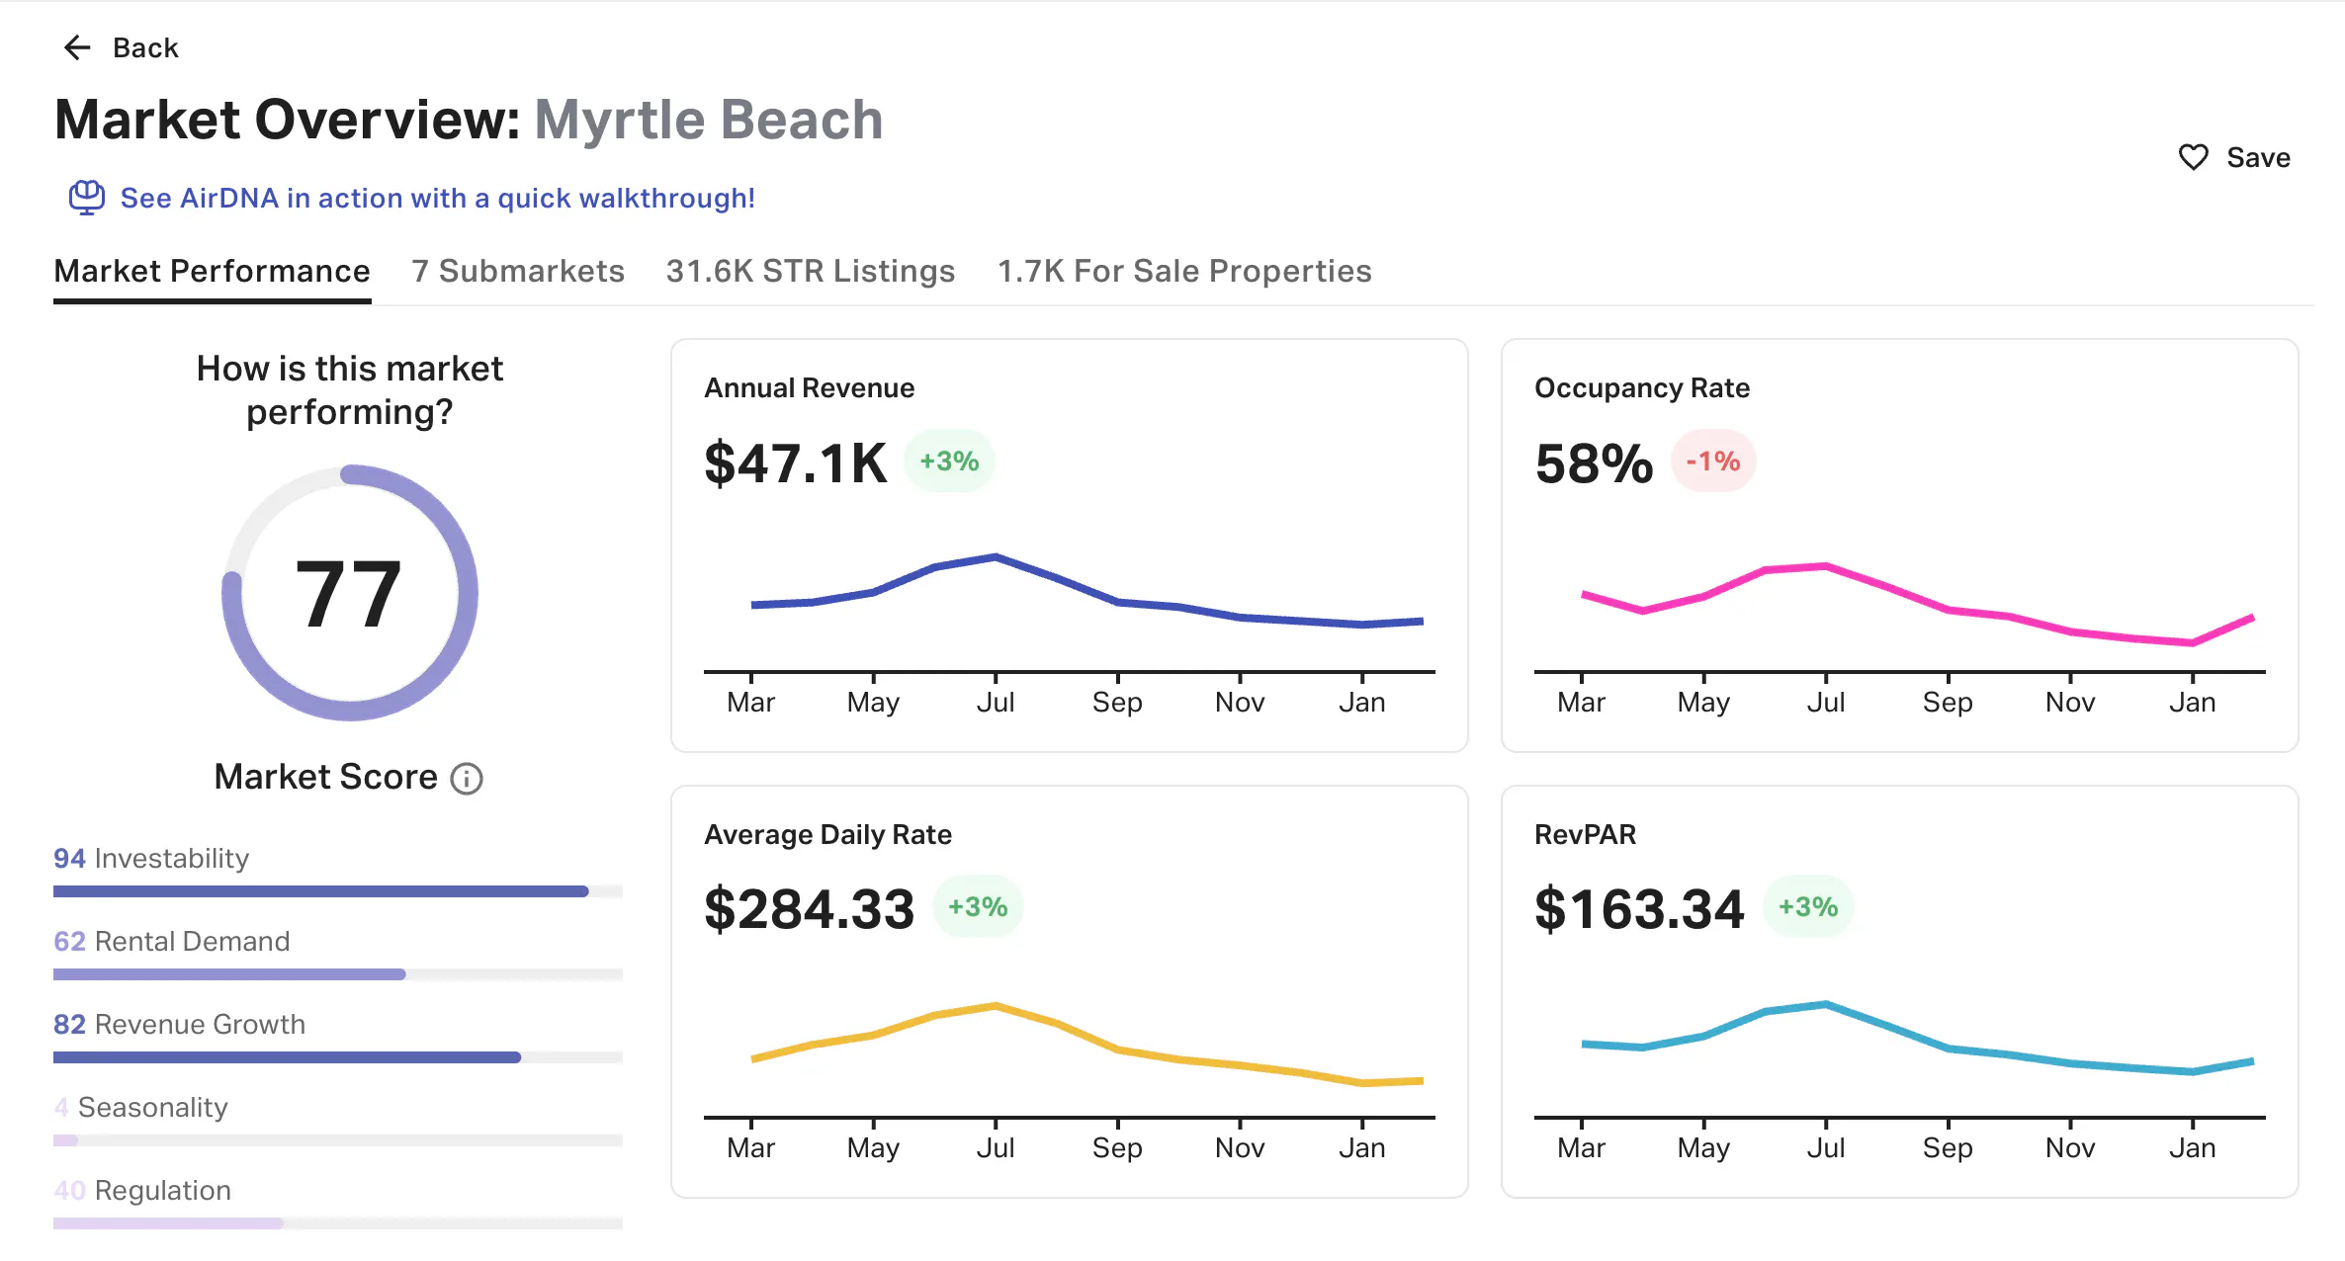This screenshot has width=2345, height=1261.
Task: Click the Occupancy Rate card title
Action: click(x=1642, y=387)
